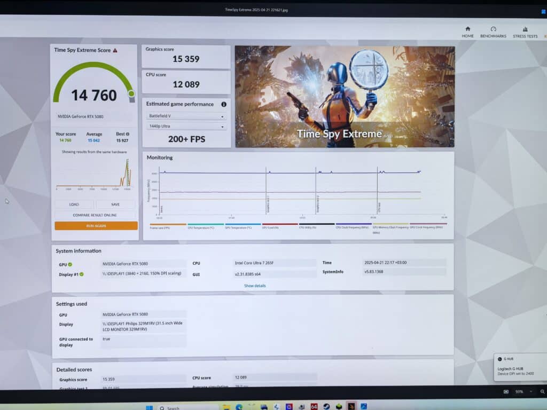Click the Graphics score value 15 359
This screenshot has height=410, width=547.
(186, 59)
